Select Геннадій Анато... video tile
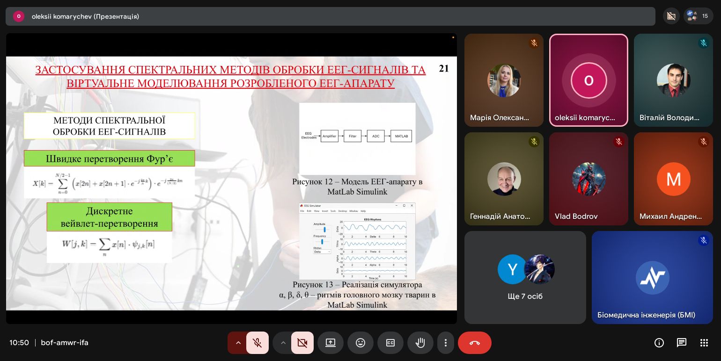The width and height of the screenshot is (721, 361). pyautogui.click(x=504, y=179)
